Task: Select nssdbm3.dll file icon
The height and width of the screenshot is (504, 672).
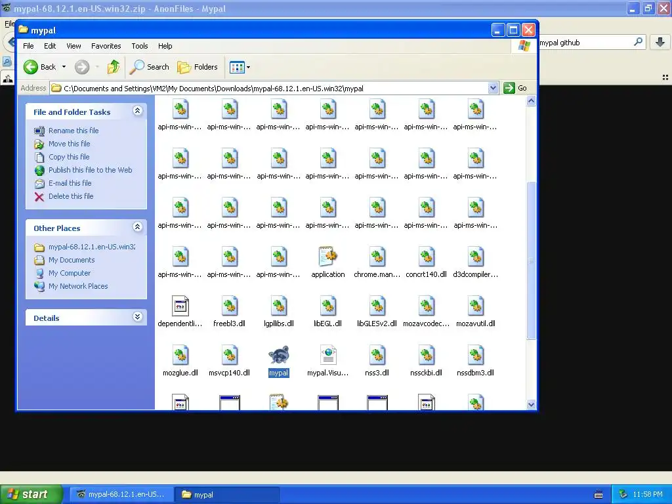Action: coord(476,355)
